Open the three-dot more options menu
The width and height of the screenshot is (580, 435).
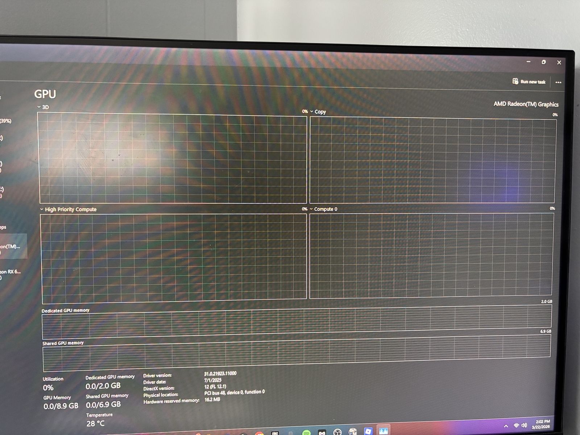[558, 82]
